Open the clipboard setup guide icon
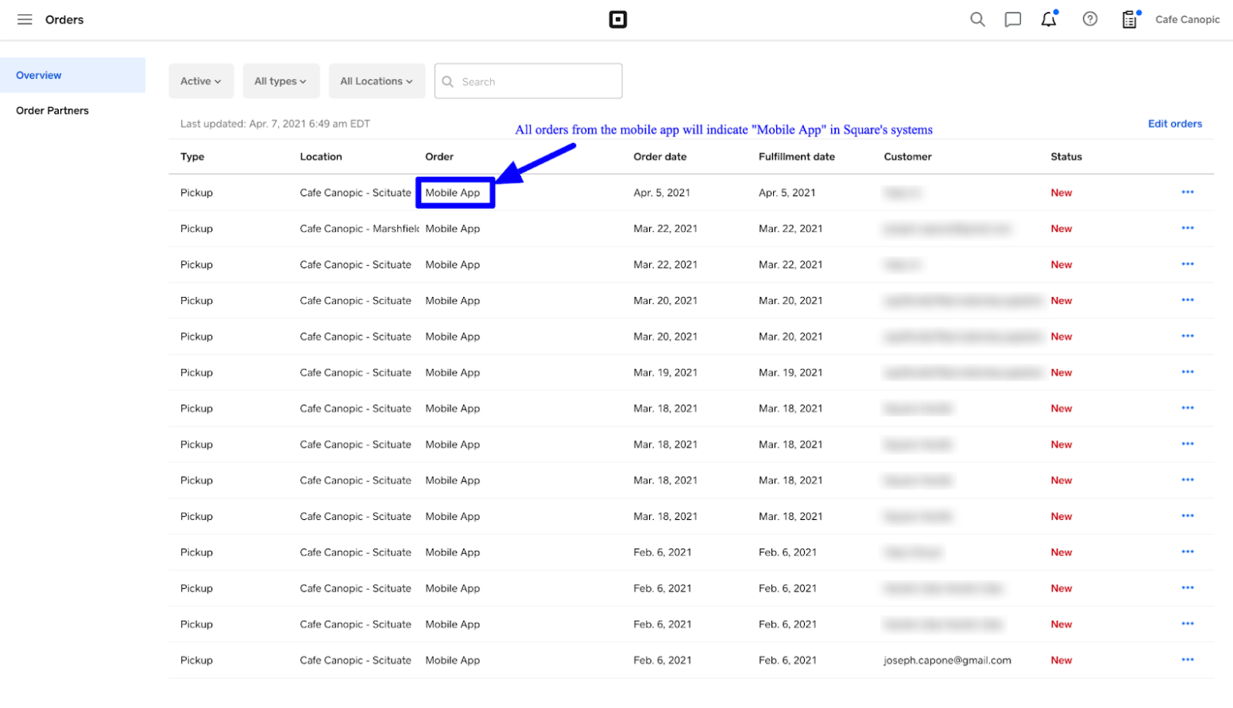1233x708 pixels. [1129, 20]
